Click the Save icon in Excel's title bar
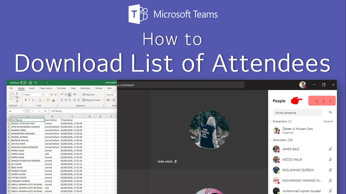Screen dimensions: 346x194 click(31, 83)
